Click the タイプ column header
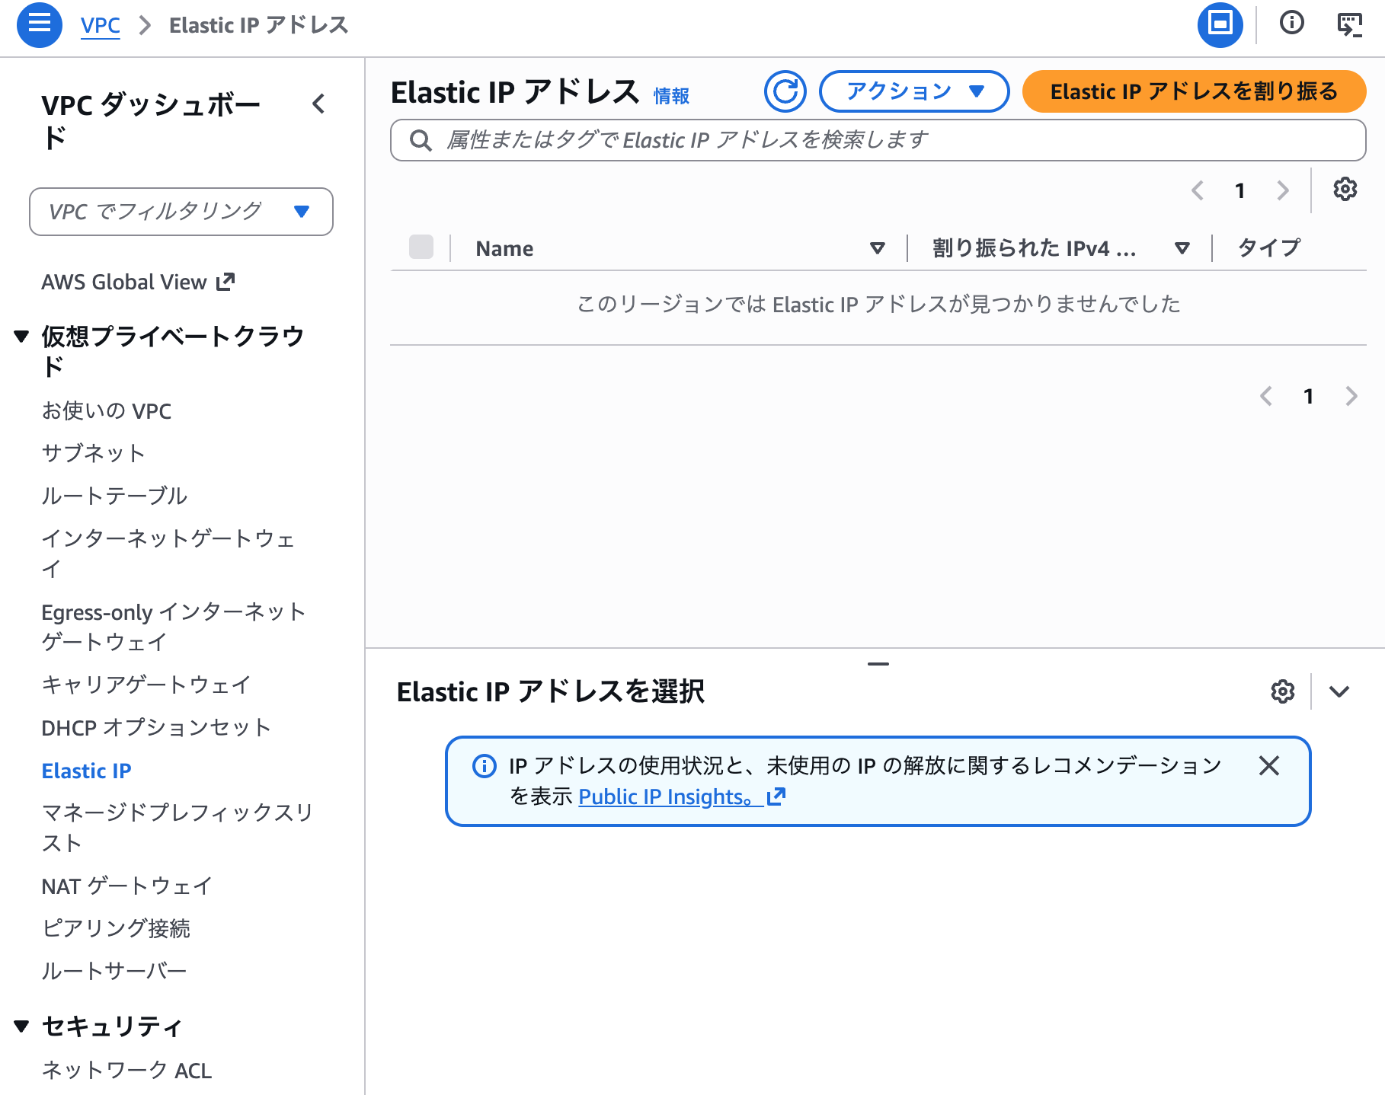The width and height of the screenshot is (1385, 1095). 1269,247
